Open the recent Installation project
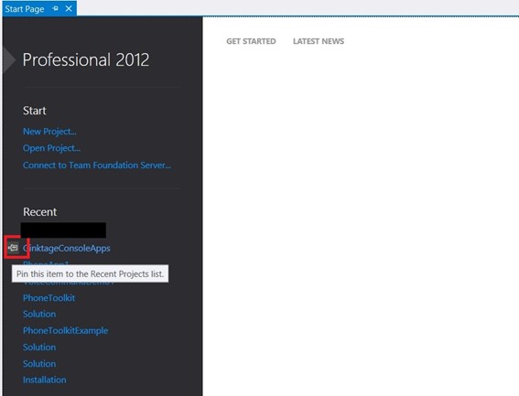519x396 pixels. click(44, 380)
